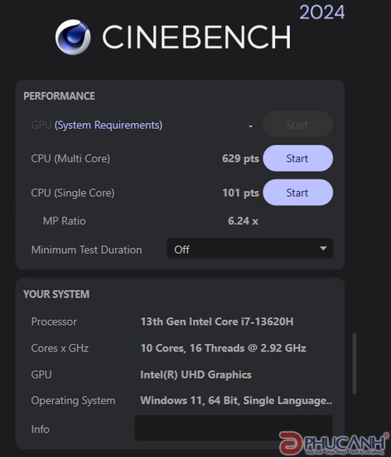Click the PERFORMANCE section heading
The height and width of the screenshot is (457, 391).
click(x=59, y=96)
